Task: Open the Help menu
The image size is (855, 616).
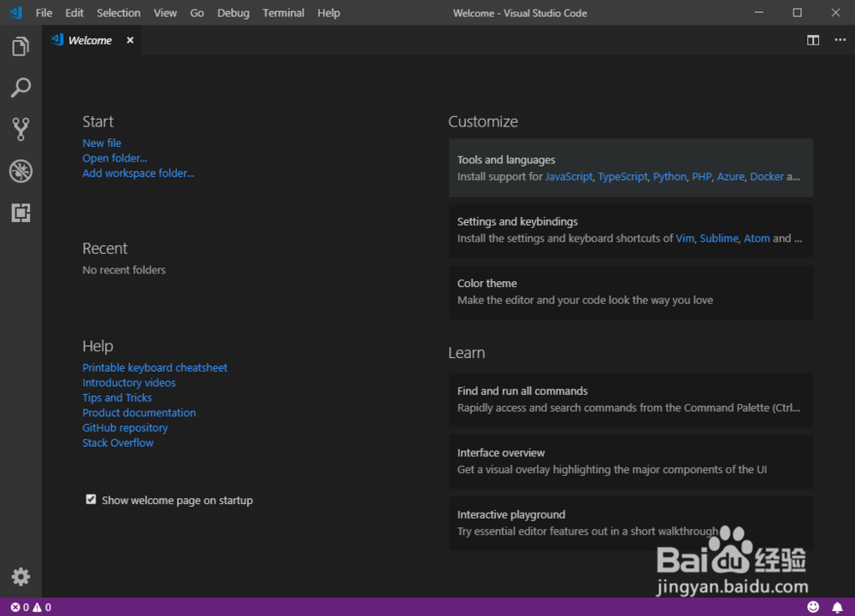Action: pos(329,13)
